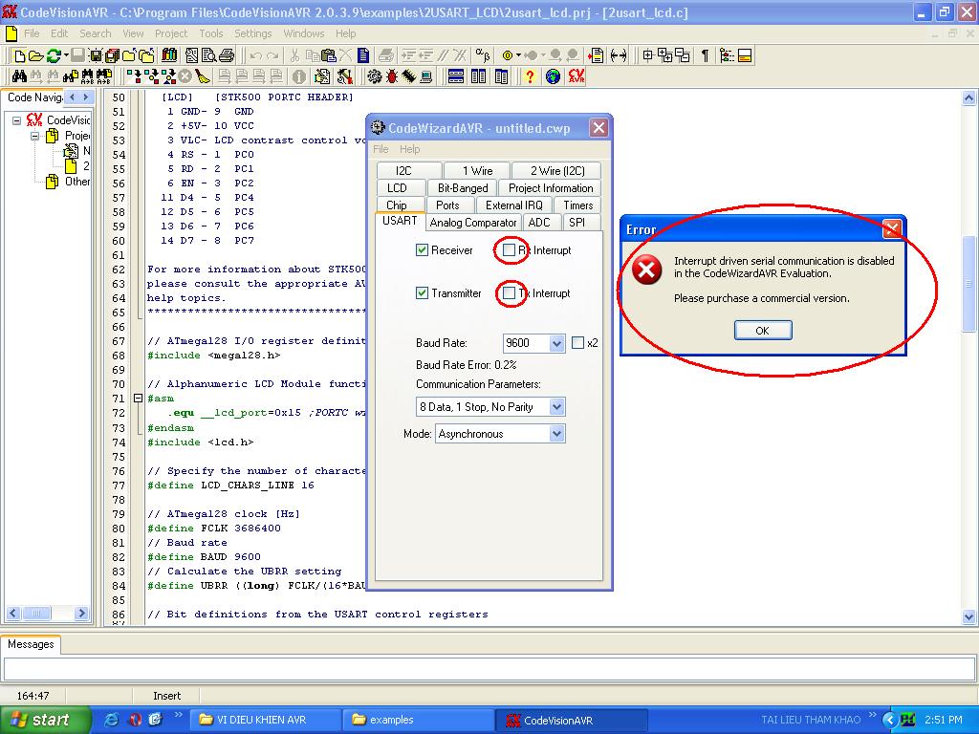Click the chip programmer icon
979x734 pixels.
[x=410, y=76]
